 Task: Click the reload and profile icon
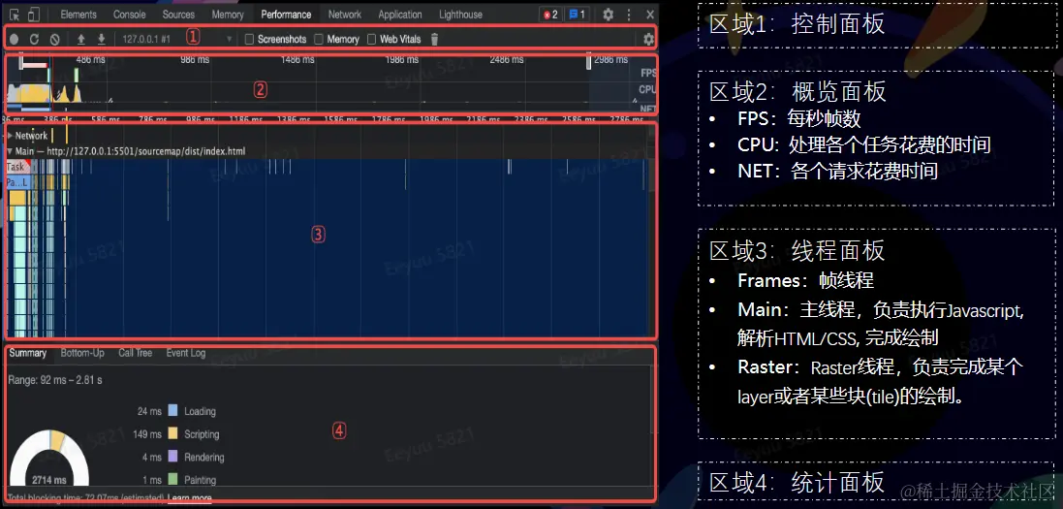pyautogui.click(x=34, y=40)
